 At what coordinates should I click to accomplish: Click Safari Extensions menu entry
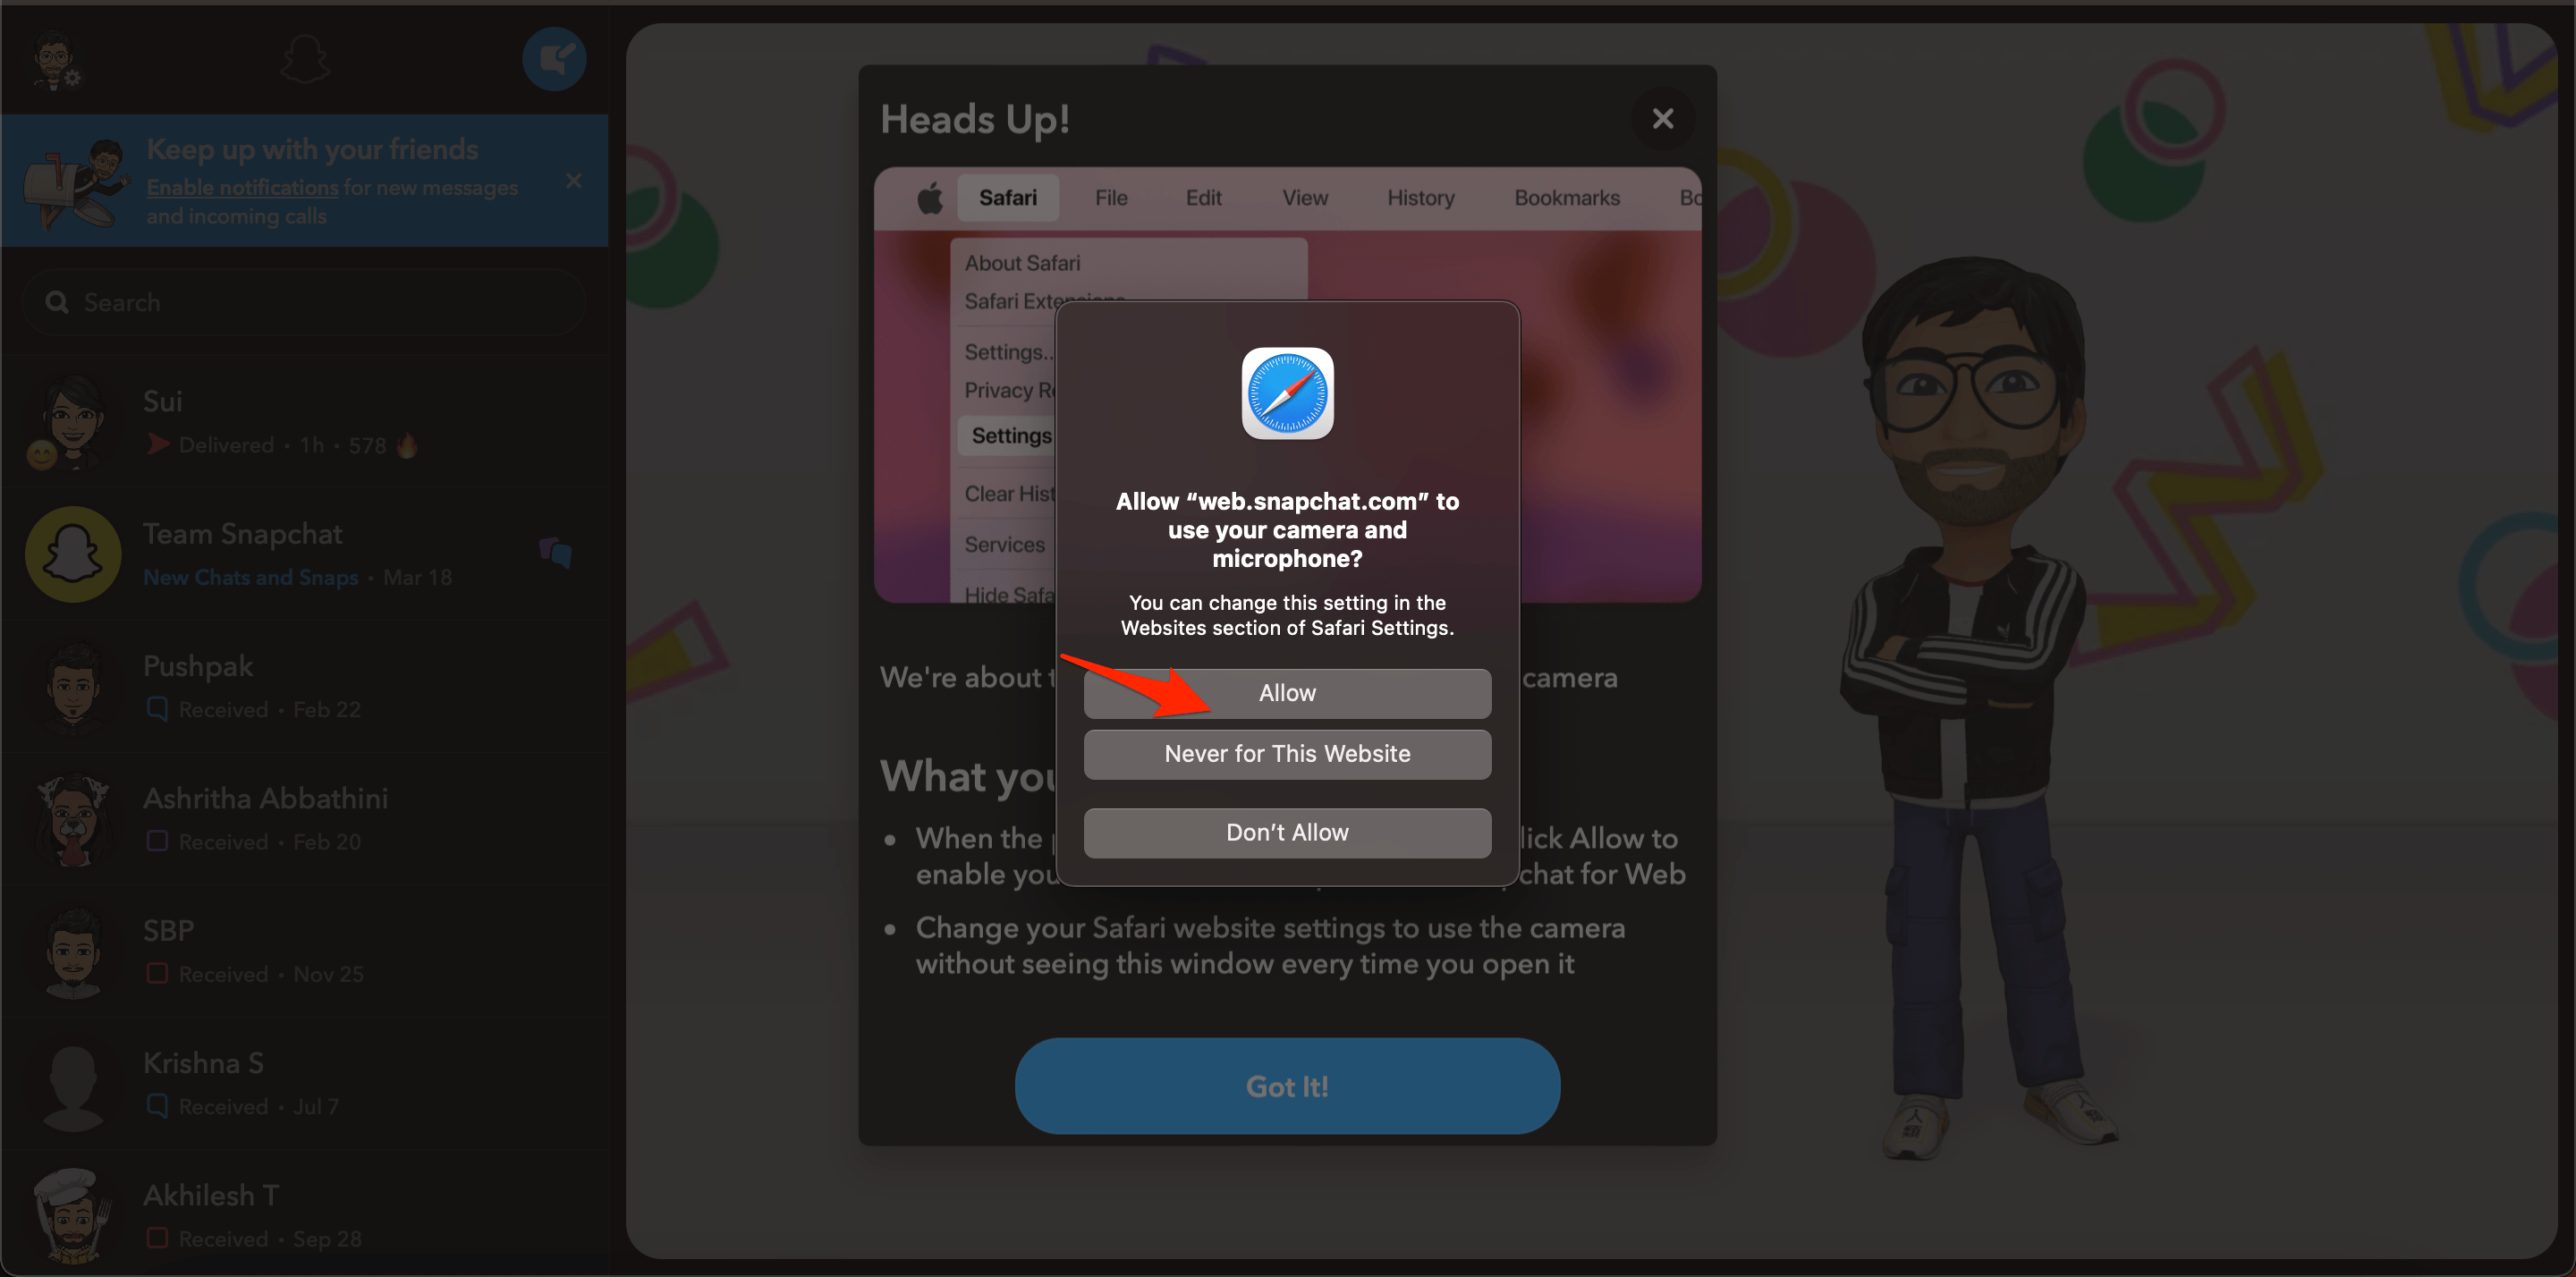1043,300
